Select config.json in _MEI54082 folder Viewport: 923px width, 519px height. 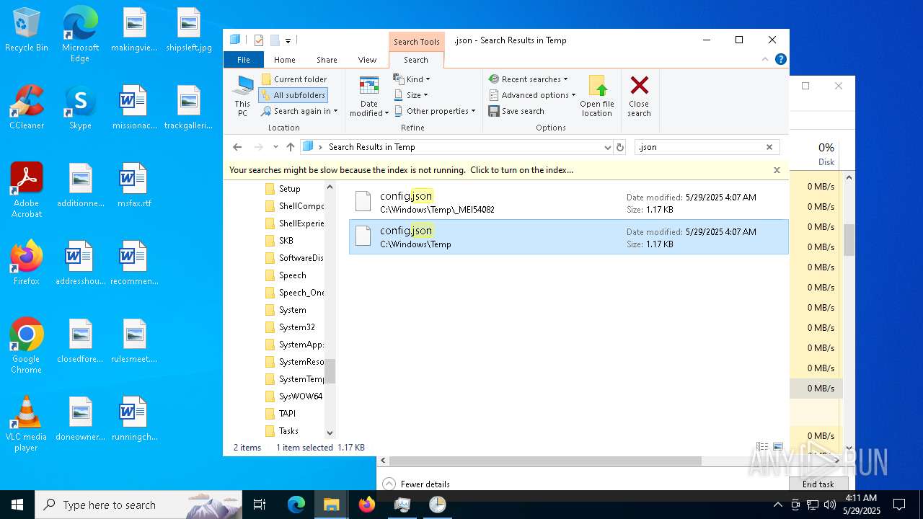(x=568, y=202)
